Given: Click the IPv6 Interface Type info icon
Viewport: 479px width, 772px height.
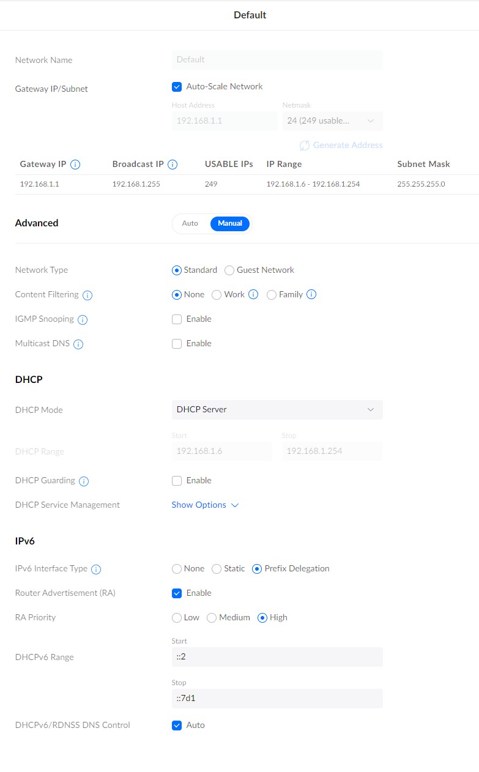Looking at the screenshot, I should point(96,569).
